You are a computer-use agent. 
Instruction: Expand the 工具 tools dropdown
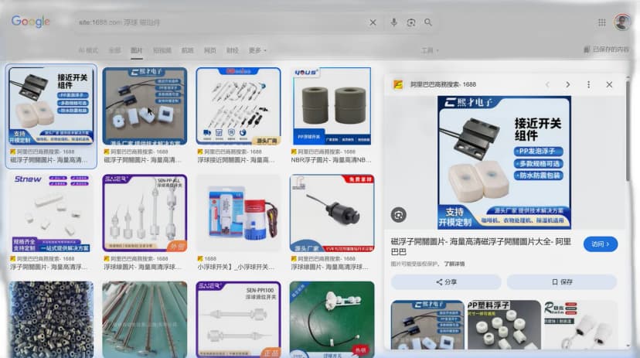(x=430, y=50)
